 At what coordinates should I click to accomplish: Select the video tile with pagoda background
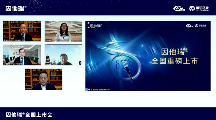pos(63,55)
